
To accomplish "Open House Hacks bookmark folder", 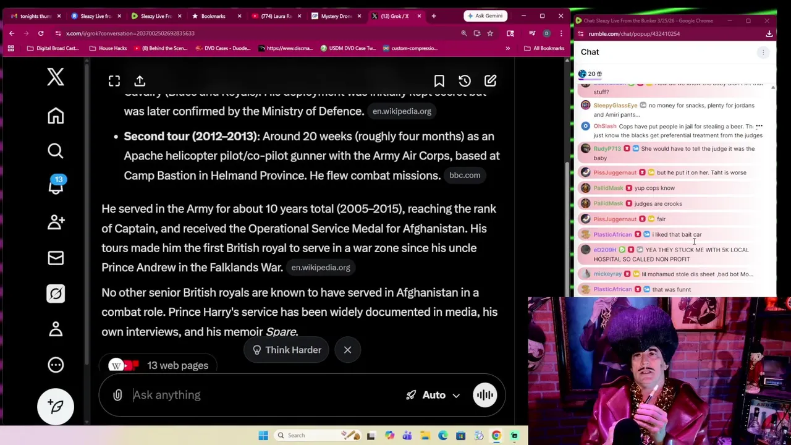I will click(108, 48).
